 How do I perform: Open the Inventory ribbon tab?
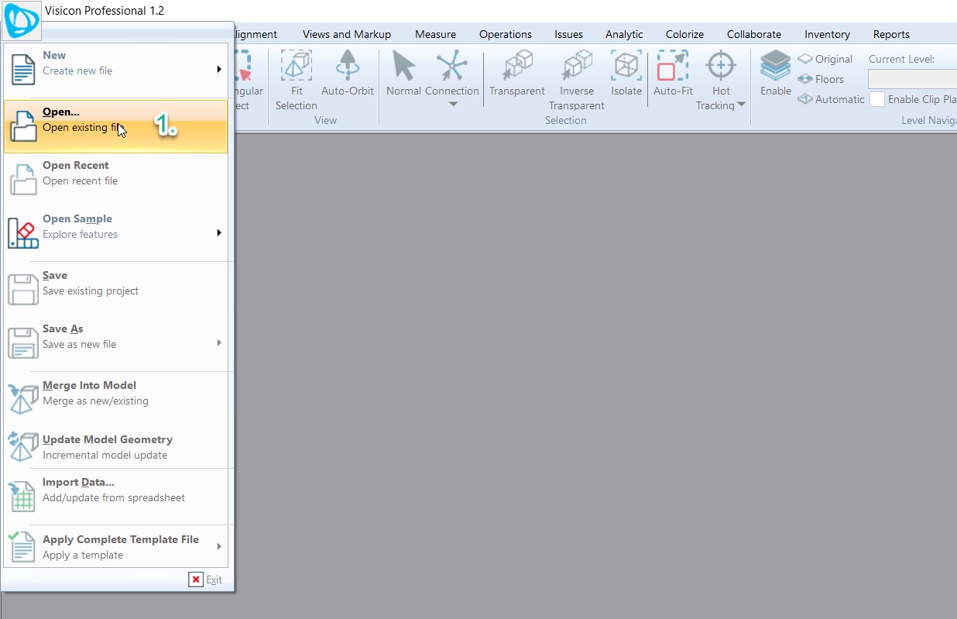826,34
